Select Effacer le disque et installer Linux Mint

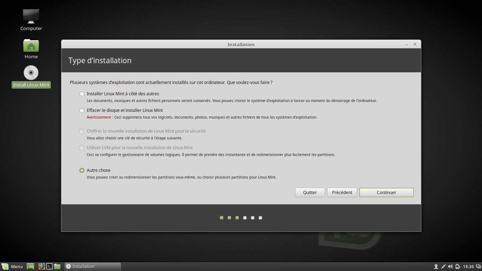tap(121, 110)
